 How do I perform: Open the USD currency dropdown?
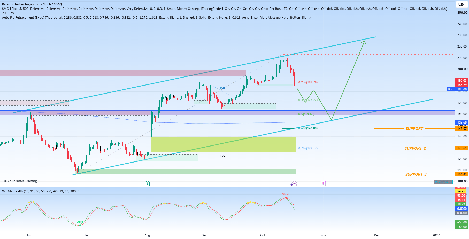(x=461, y=4)
